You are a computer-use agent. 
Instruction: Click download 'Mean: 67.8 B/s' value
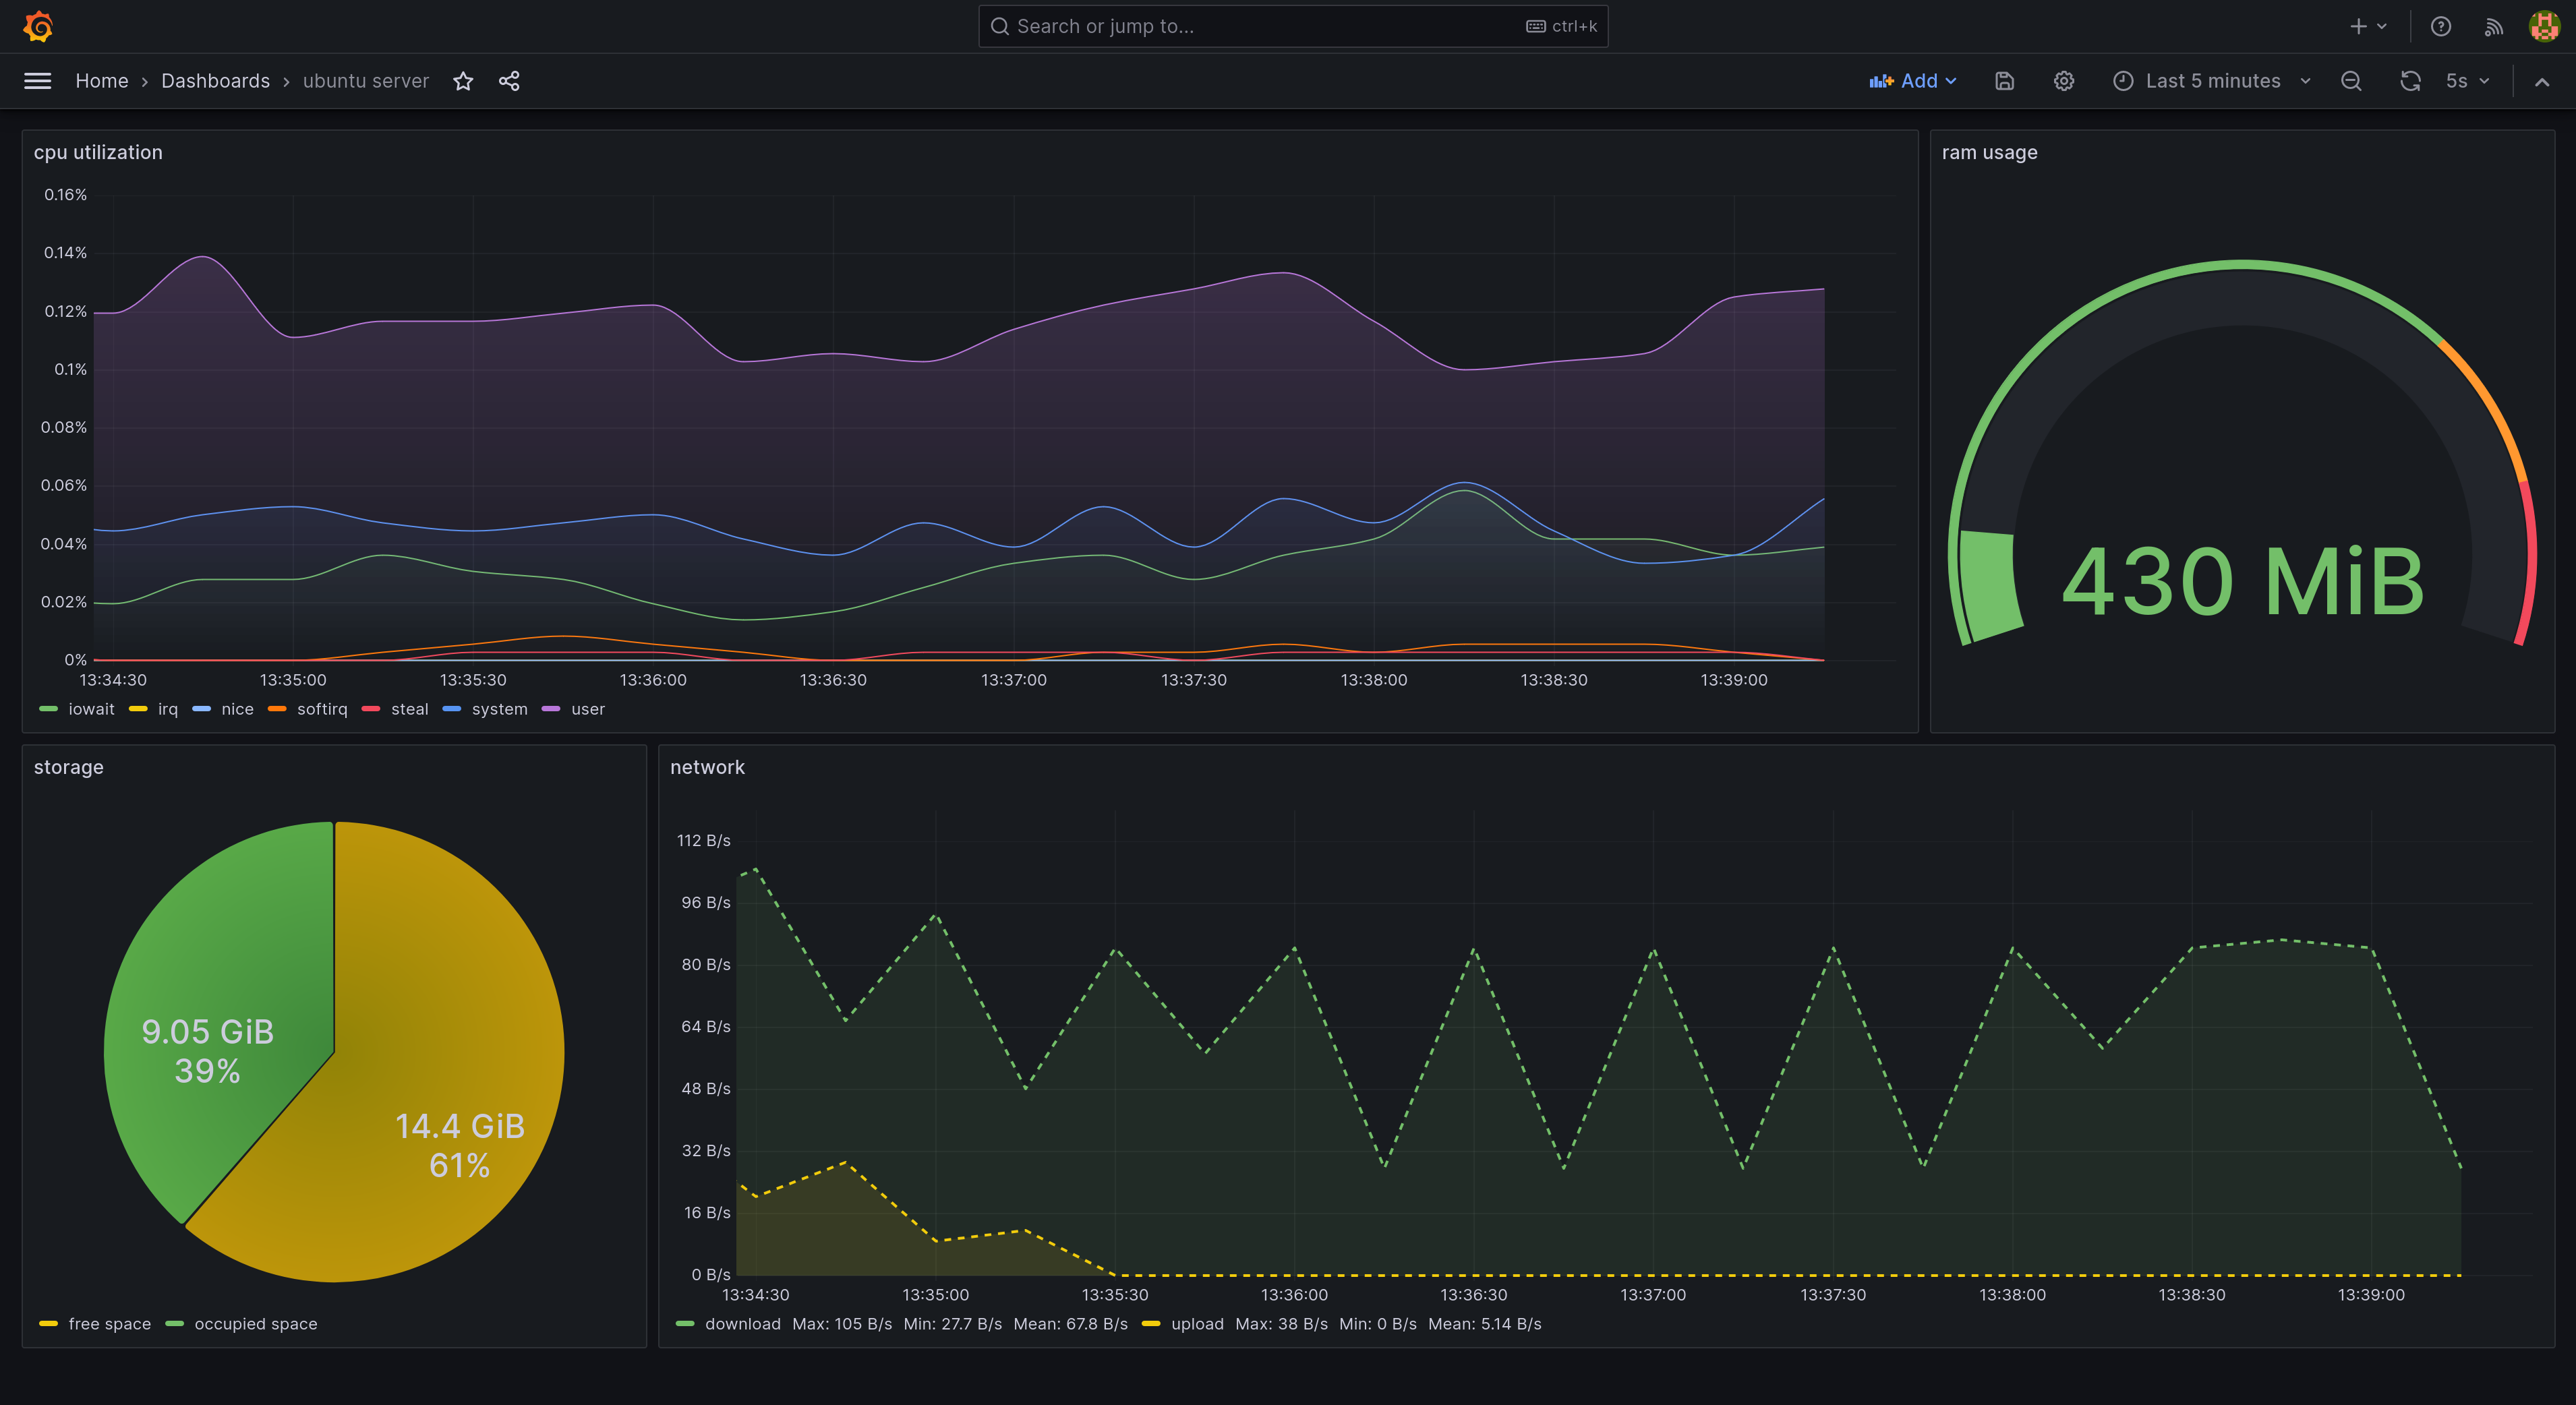coord(1070,1324)
